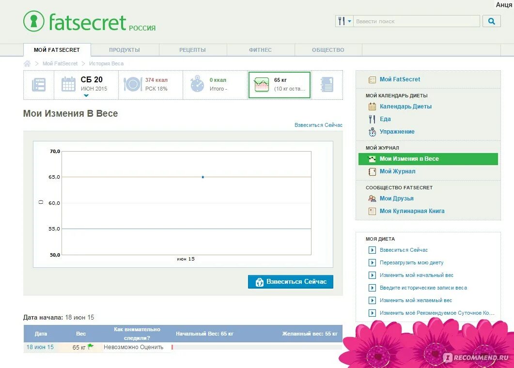Open the food plate icon for 374 ккал

pos(132,84)
